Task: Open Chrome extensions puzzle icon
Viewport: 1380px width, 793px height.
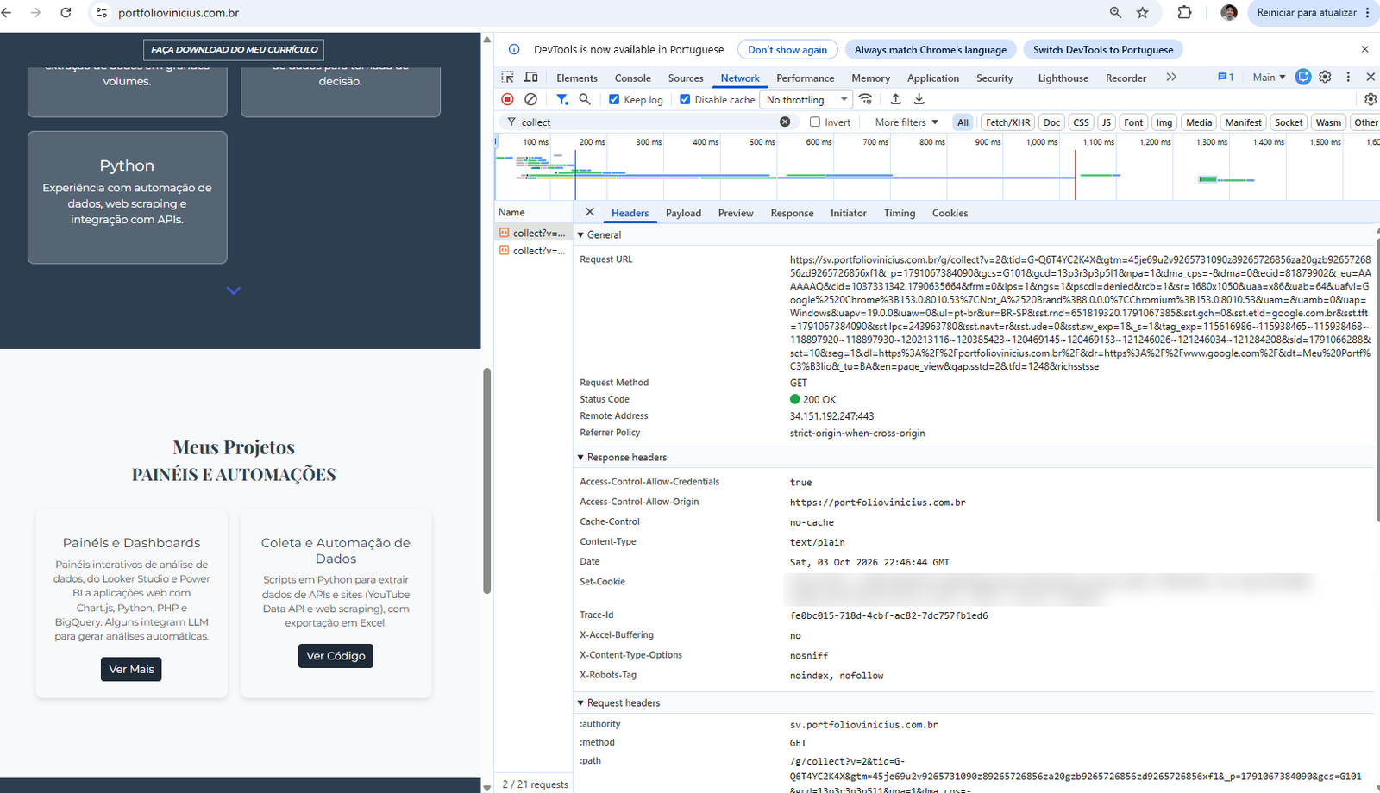Action: tap(1184, 13)
